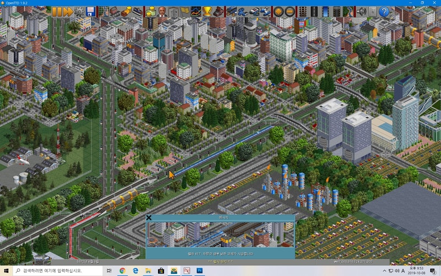
Task: Open company finances coins icon
Action: 150,12
